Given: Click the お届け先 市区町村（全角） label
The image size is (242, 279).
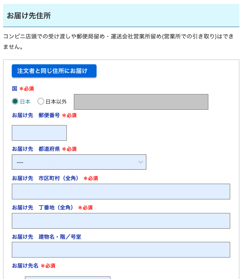Looking at the screenshot, I should click(x=45, y=178).
